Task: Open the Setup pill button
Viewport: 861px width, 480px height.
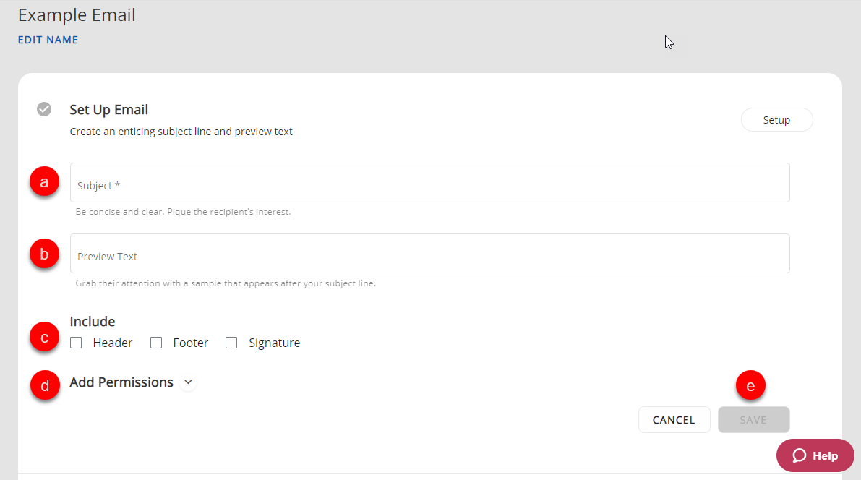Action: point(776,120)
